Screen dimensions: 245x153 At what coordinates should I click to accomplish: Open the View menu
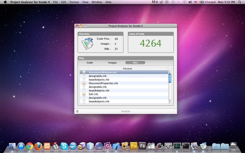(85, 2)
